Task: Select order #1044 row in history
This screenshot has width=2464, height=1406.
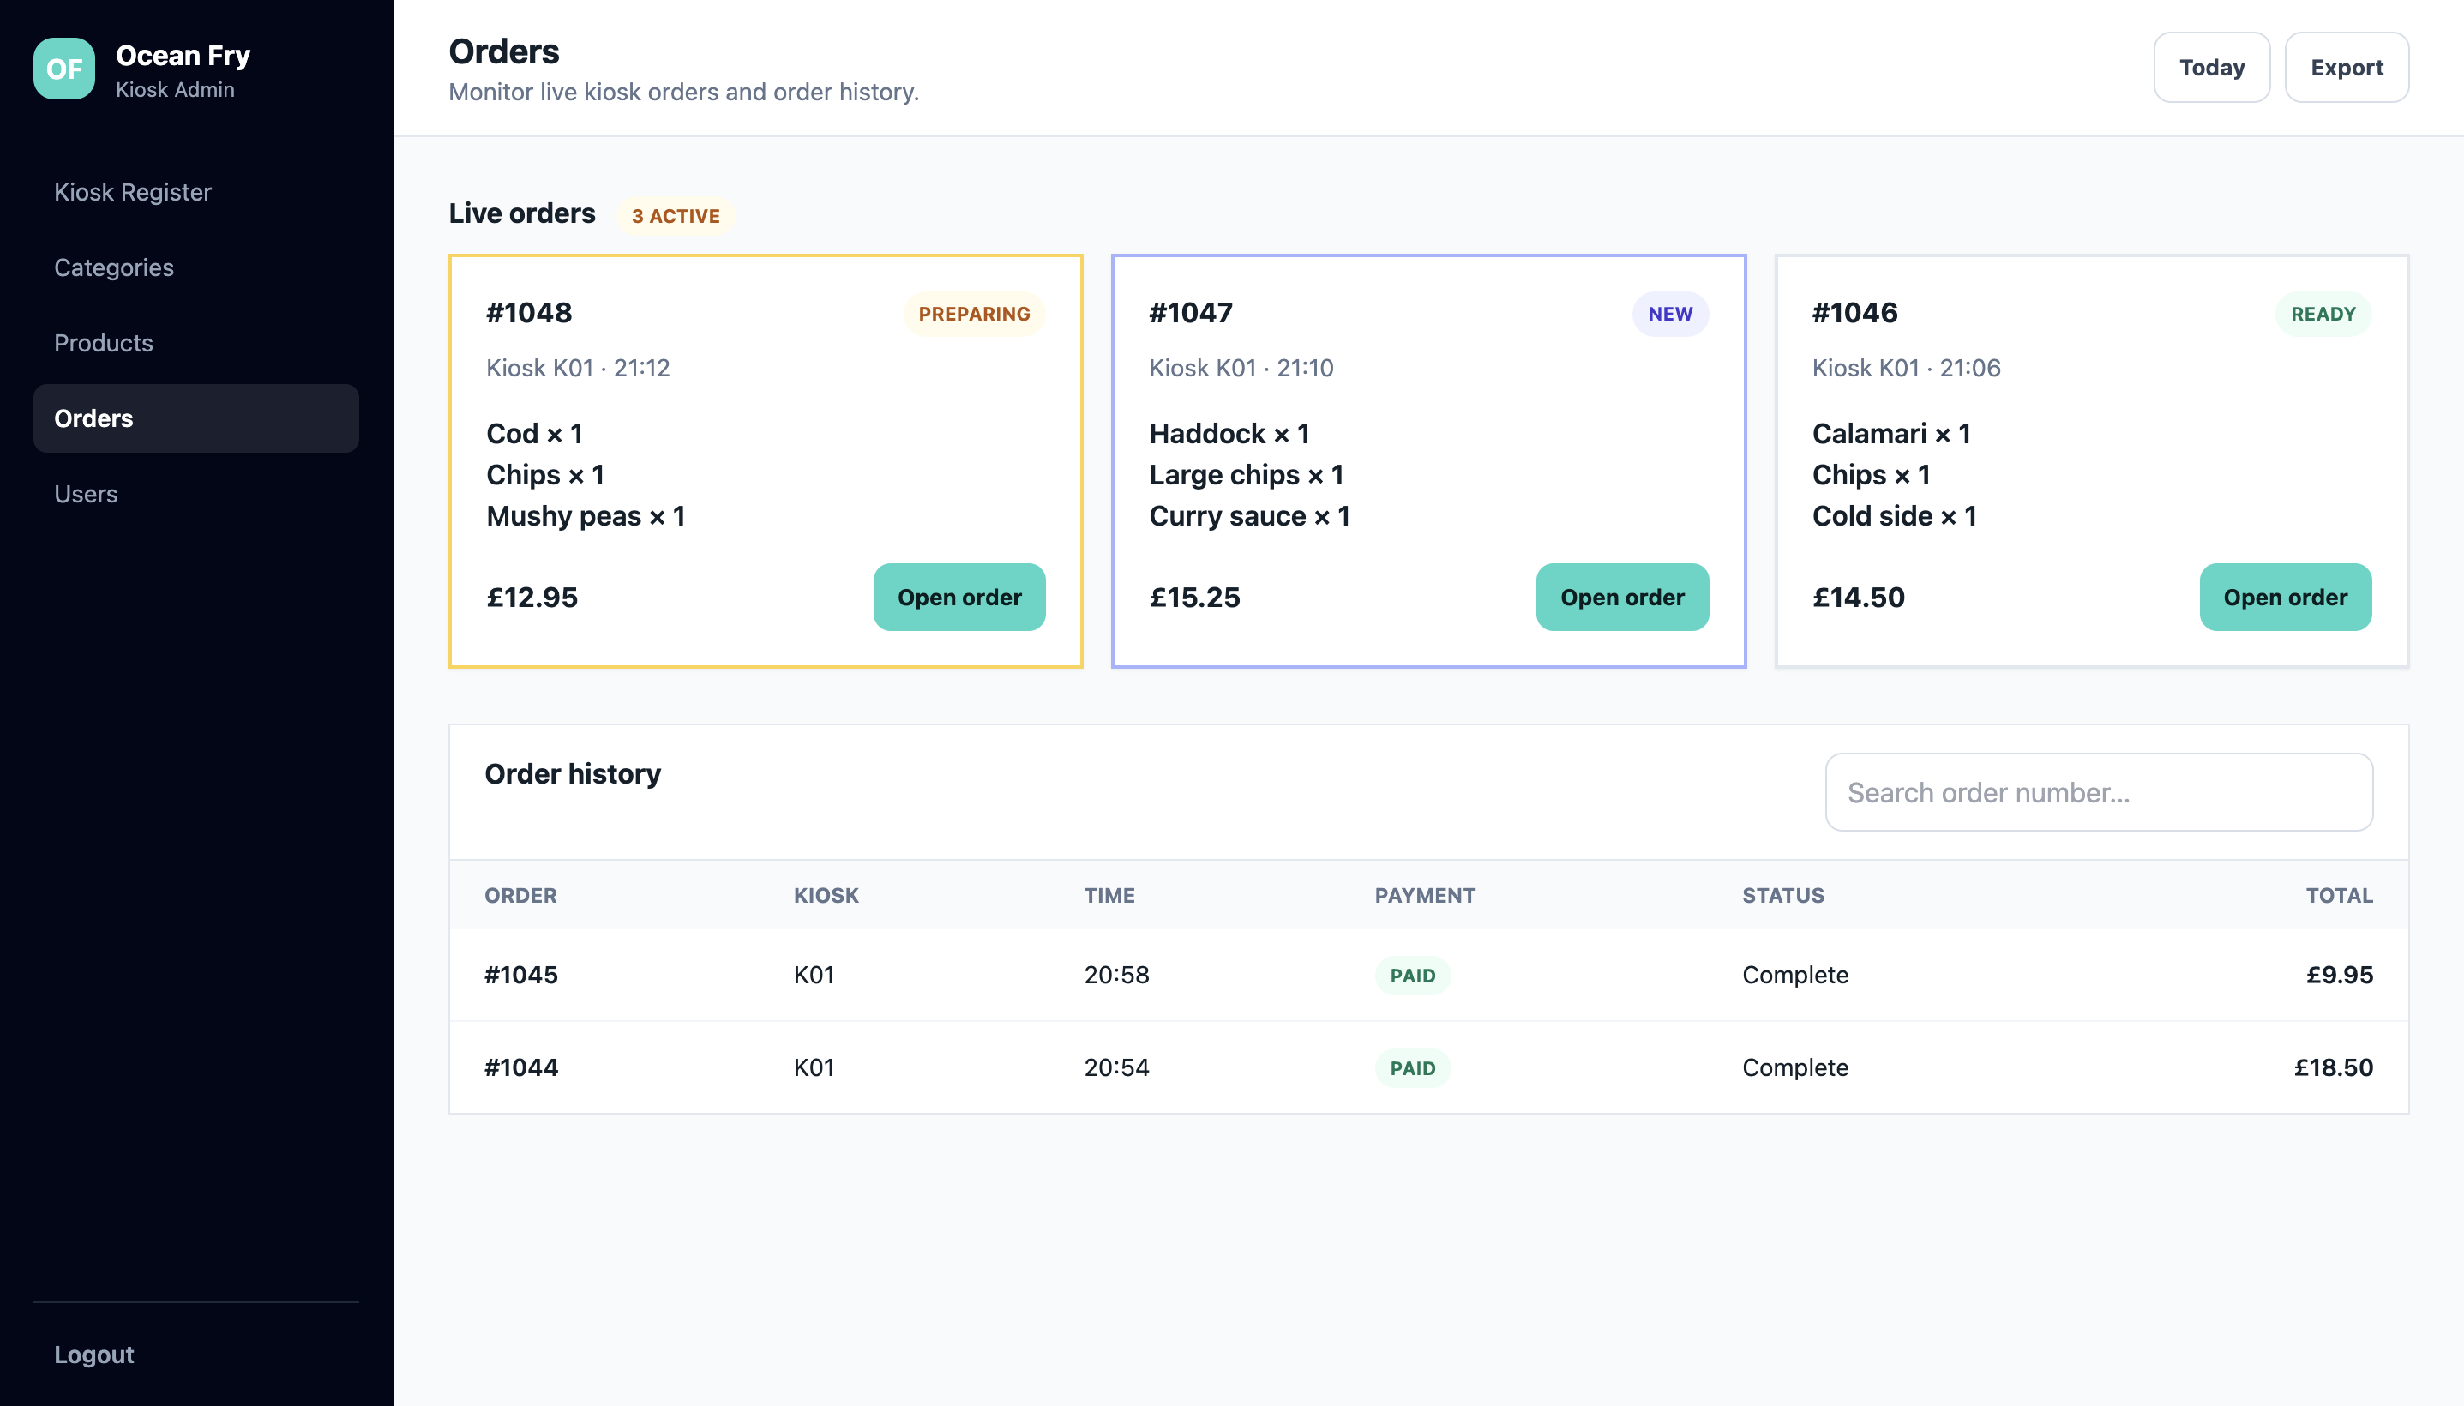Action: point(1428,1067)
